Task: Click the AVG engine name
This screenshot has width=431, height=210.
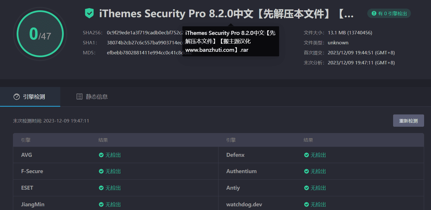Action: pyautogui.click(x=27, y=155)
